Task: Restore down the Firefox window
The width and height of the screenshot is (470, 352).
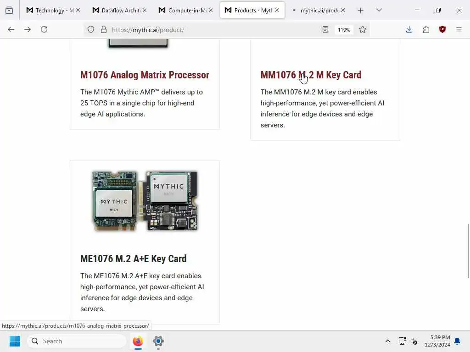Action: pos(438,10)
